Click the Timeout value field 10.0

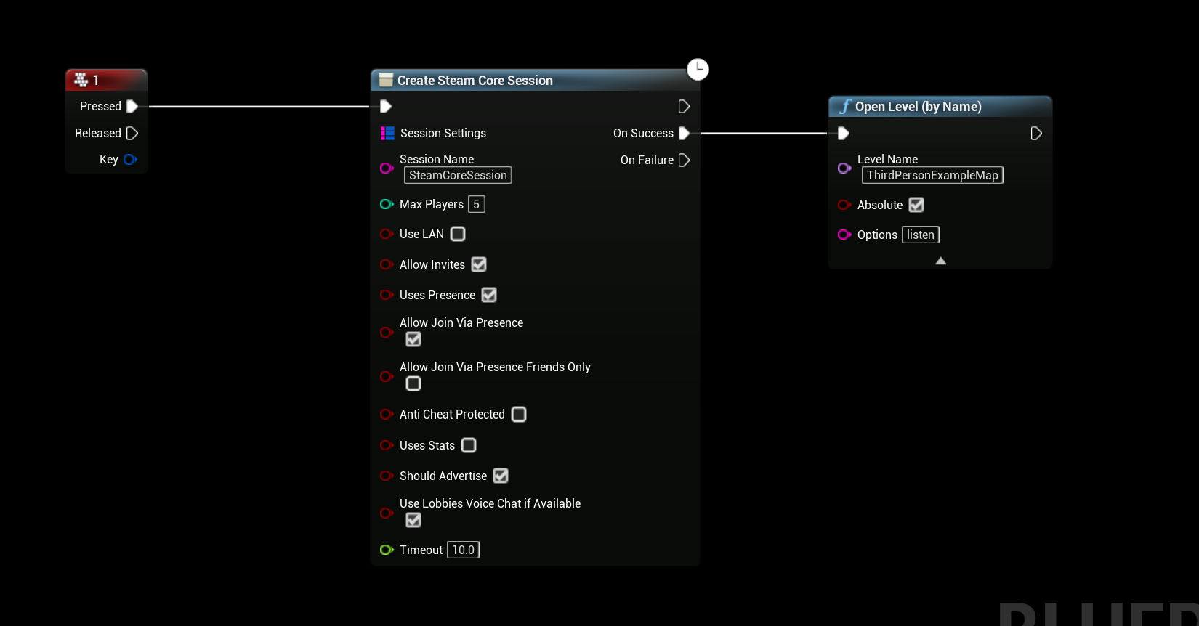464,550
